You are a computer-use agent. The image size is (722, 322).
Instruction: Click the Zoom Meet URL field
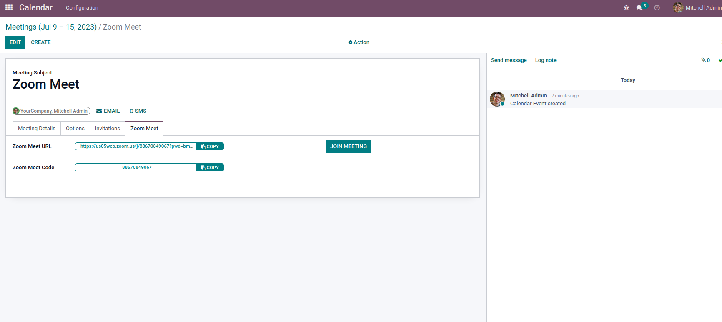tap(136, 146)
